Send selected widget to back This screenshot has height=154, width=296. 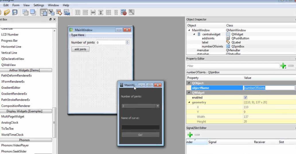click(25, 12)
